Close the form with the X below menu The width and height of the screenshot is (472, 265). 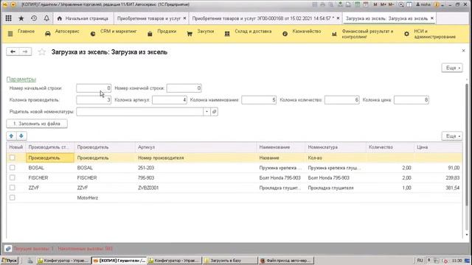(464, 51)
